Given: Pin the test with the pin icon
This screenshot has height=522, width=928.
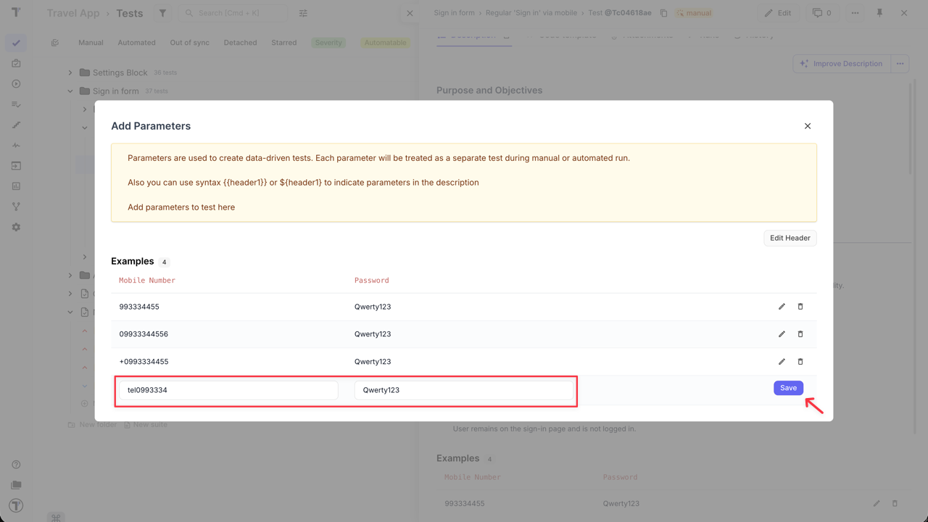Looking at the screenshot, I should tap(879, 12).
